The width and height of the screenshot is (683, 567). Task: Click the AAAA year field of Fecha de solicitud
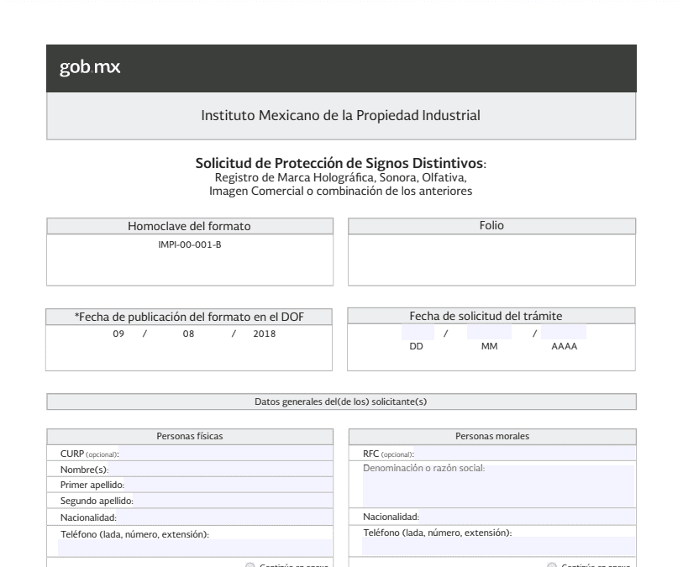click(x=564, y=333)
